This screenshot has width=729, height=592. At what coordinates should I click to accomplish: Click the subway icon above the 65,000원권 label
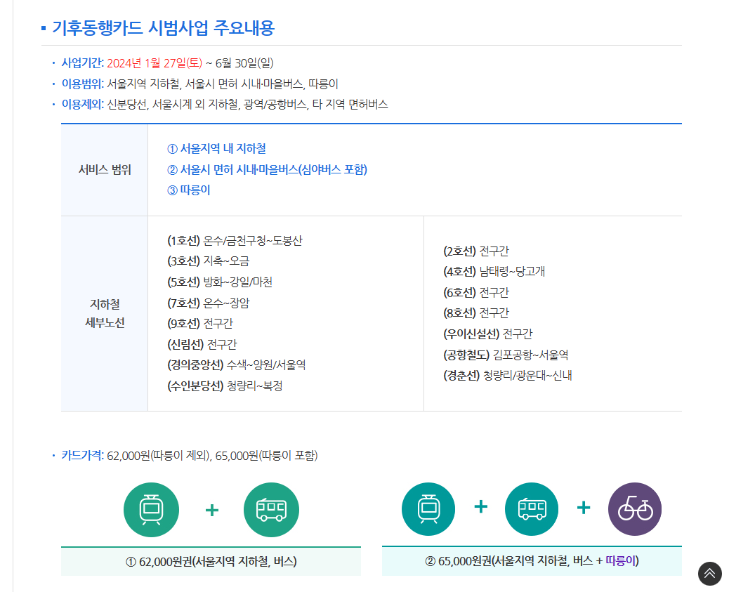428,509
